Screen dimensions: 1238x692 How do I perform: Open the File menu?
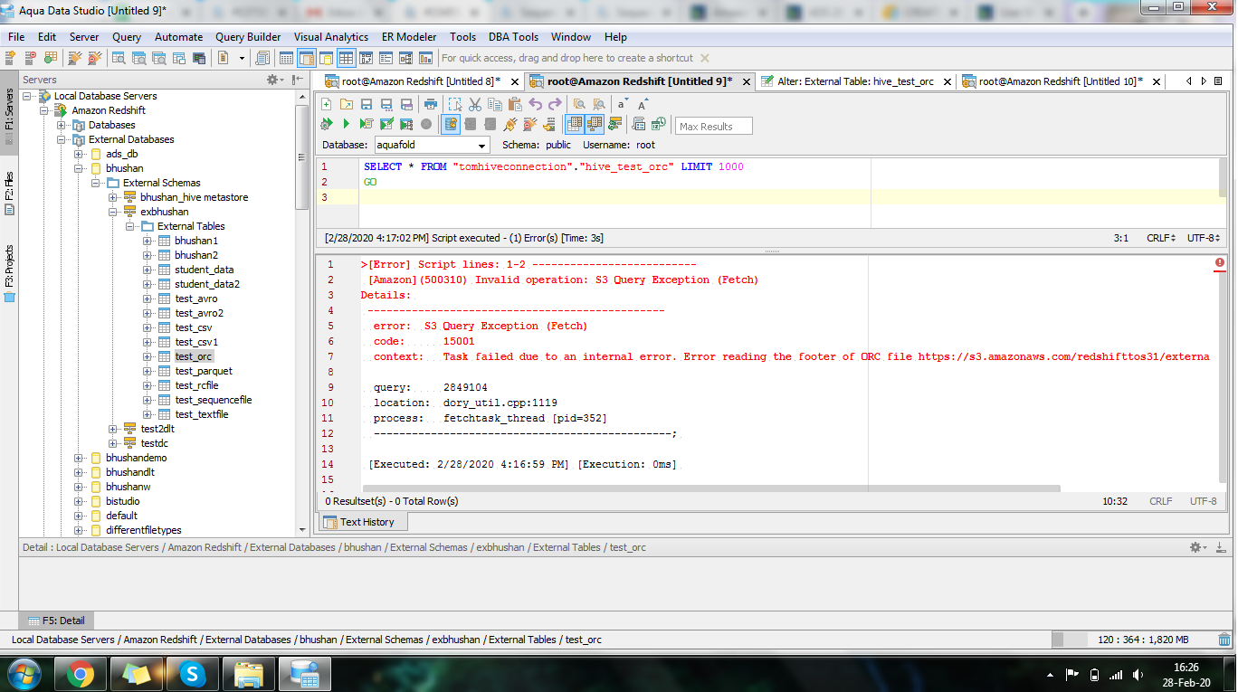tap(16, 37)
